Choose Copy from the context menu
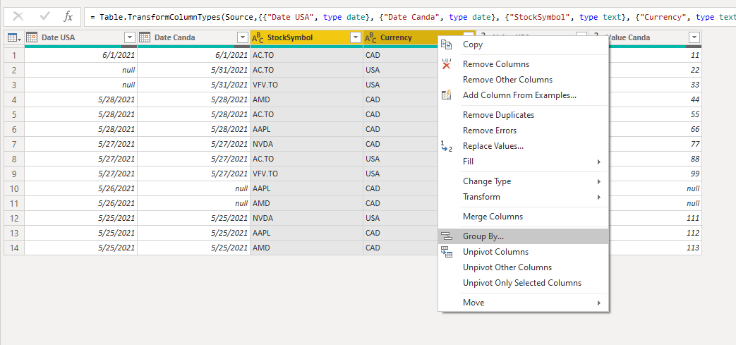The width and height of the screenshot is (736, 345). (x=523, y=44)
